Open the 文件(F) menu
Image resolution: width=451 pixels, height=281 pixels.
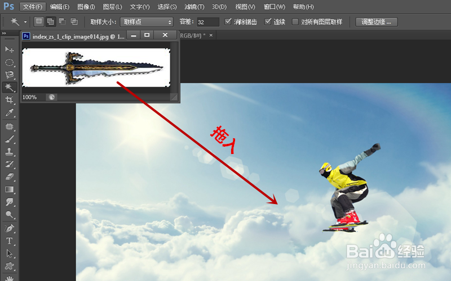point(33,7)
